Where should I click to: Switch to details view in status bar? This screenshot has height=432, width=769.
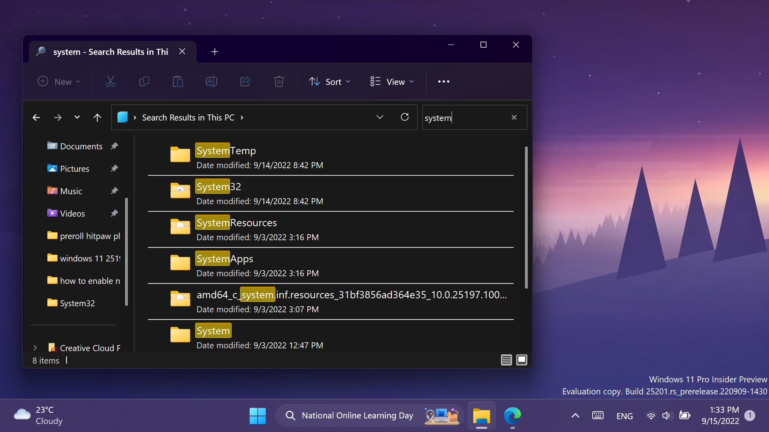coord(506,360)
